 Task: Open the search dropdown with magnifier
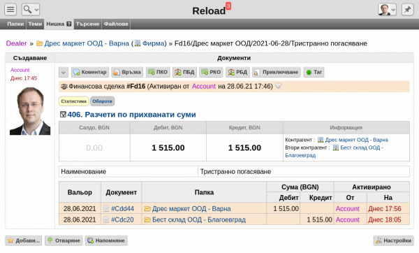[x=31, y=9]
